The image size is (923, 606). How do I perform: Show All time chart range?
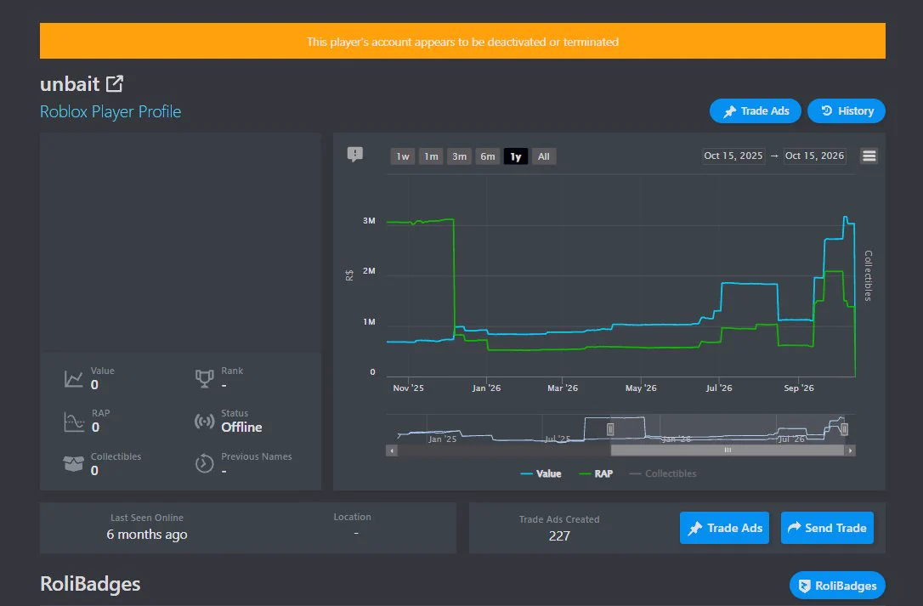[x=544, y=156]
